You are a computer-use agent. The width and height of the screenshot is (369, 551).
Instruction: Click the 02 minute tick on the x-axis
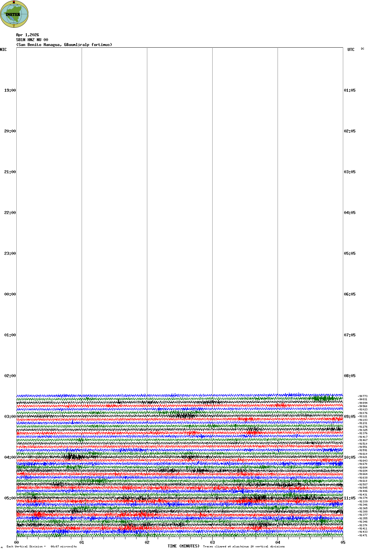pos(147,543)
